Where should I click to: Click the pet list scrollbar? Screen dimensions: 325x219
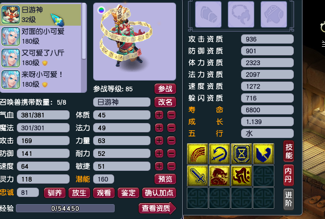[x=84, y=31]
